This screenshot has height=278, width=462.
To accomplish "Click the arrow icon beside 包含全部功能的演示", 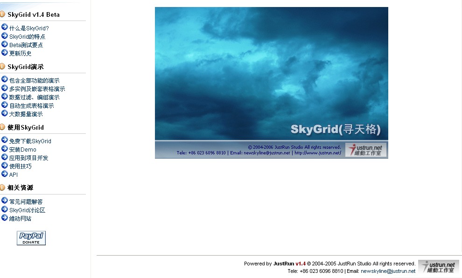I will 4,79.
